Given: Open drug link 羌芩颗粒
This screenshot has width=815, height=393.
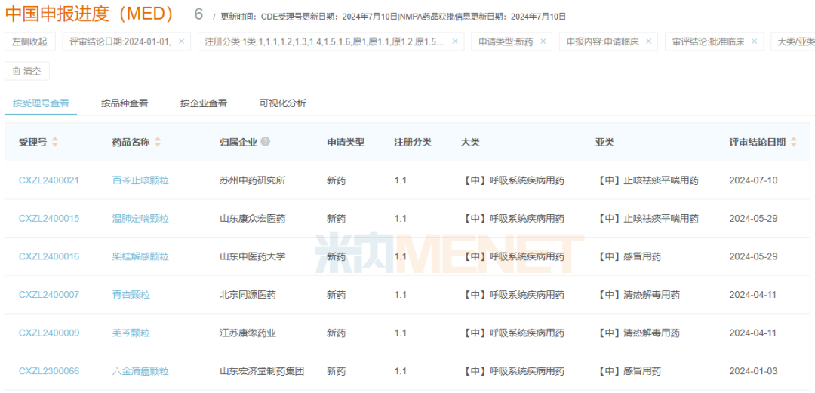Looking at the screenshot, I should [x=131, y=333].
